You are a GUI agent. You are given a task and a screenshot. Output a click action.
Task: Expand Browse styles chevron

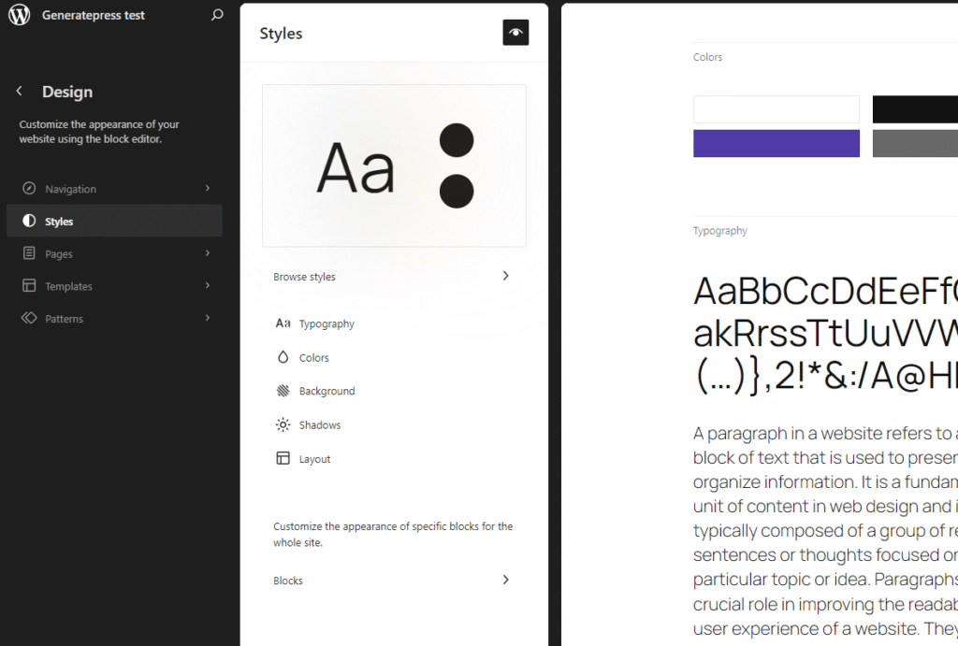[x=505, y=276]
